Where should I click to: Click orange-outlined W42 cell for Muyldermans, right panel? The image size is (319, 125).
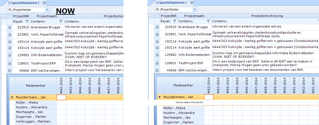pyautogui.click(x=209, y=97)
